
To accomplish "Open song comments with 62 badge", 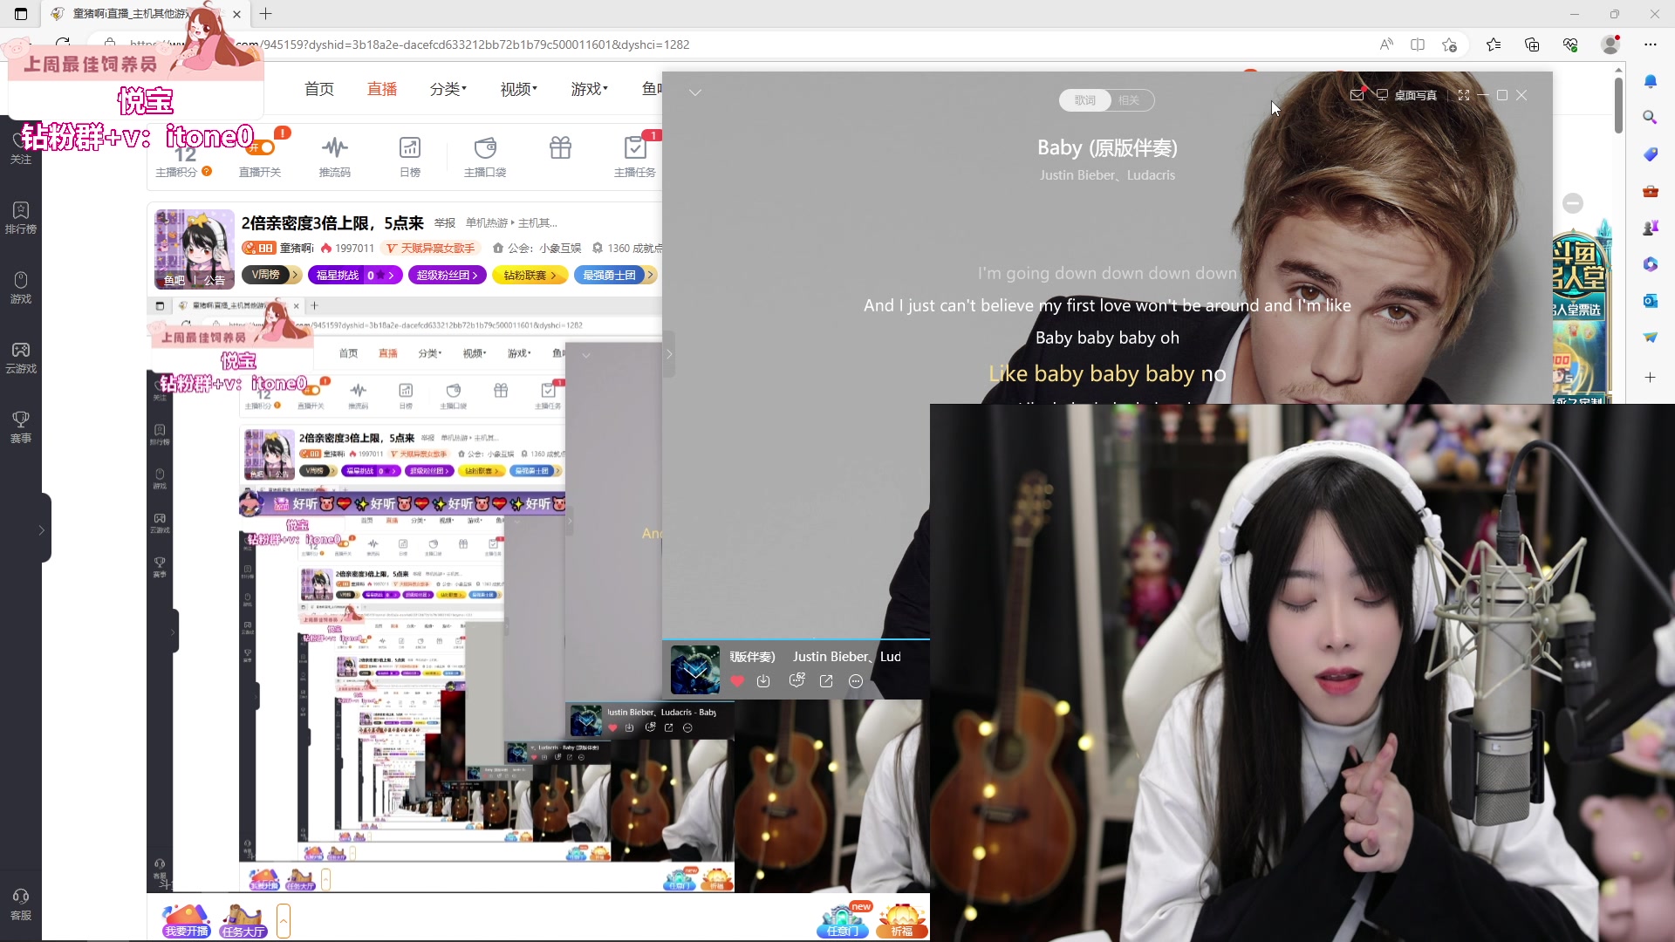I will tap(796, 681).
